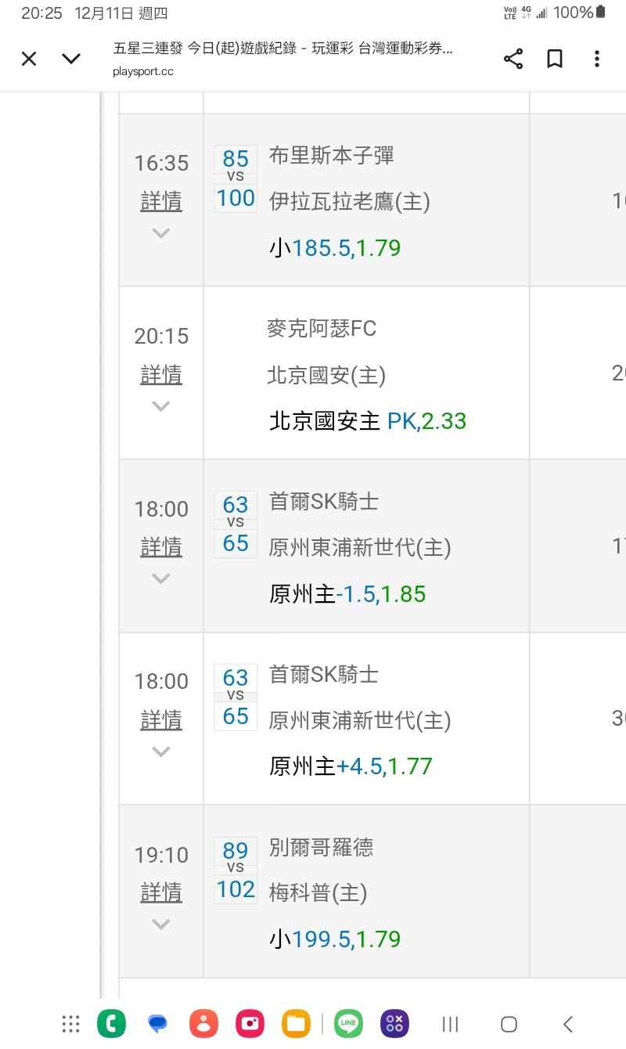Open 詳情 link for the 16:35 game
Image resolution: width=626 pixels, height=1049 pixels.
click(161, 202)
